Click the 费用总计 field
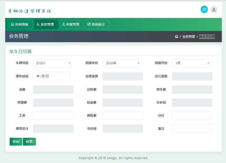Screen dimensions: 226x163 (x=53, y=129)
